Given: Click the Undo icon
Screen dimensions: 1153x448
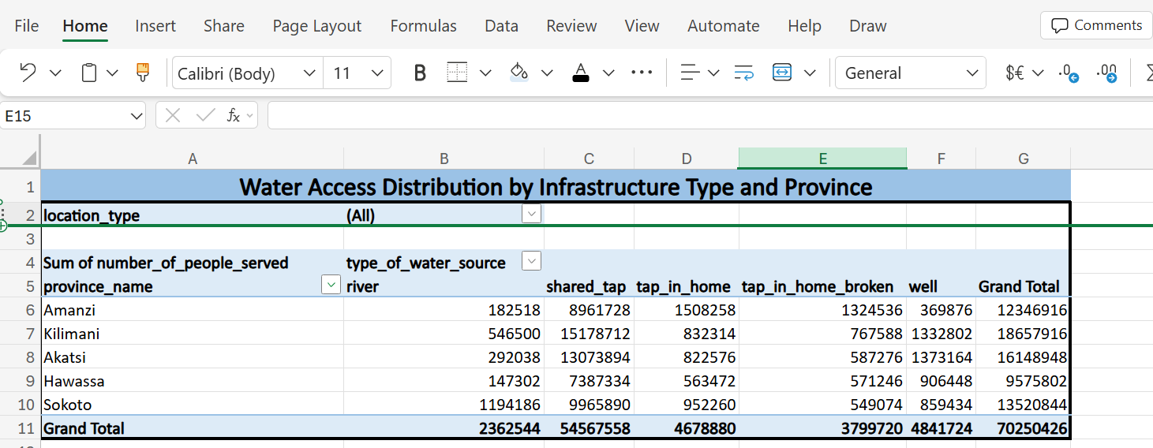Looking at the screenshot, I should (x=28, y=73).
